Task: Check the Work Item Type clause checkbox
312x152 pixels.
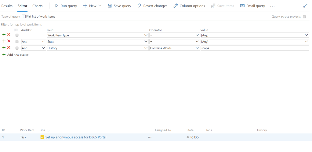Action: coord(17,35)
